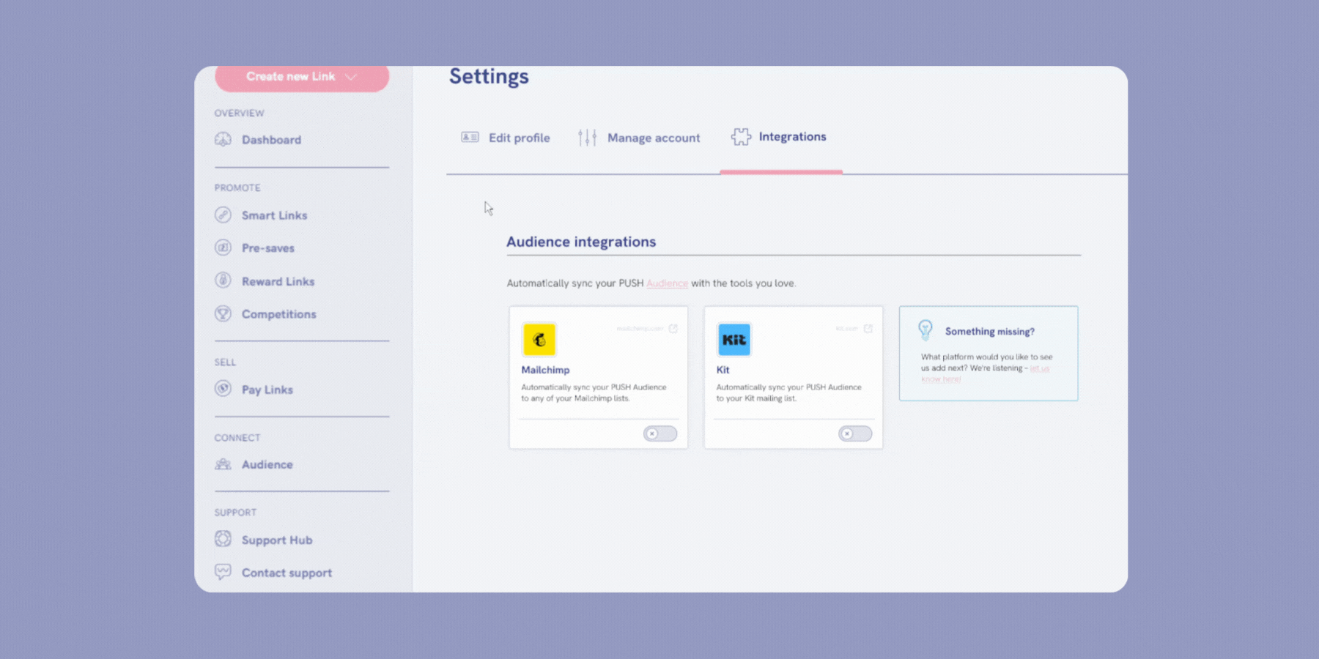Click 'Automatically sync your PUSH Audience to any of your Mailchimp lists'
The image size is (1319, 659).
pos(594,392)
